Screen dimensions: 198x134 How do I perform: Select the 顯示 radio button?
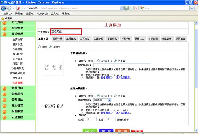[x=40, y=46]
